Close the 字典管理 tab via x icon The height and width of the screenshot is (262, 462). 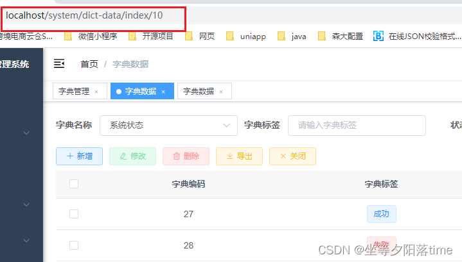click(96, 92)
